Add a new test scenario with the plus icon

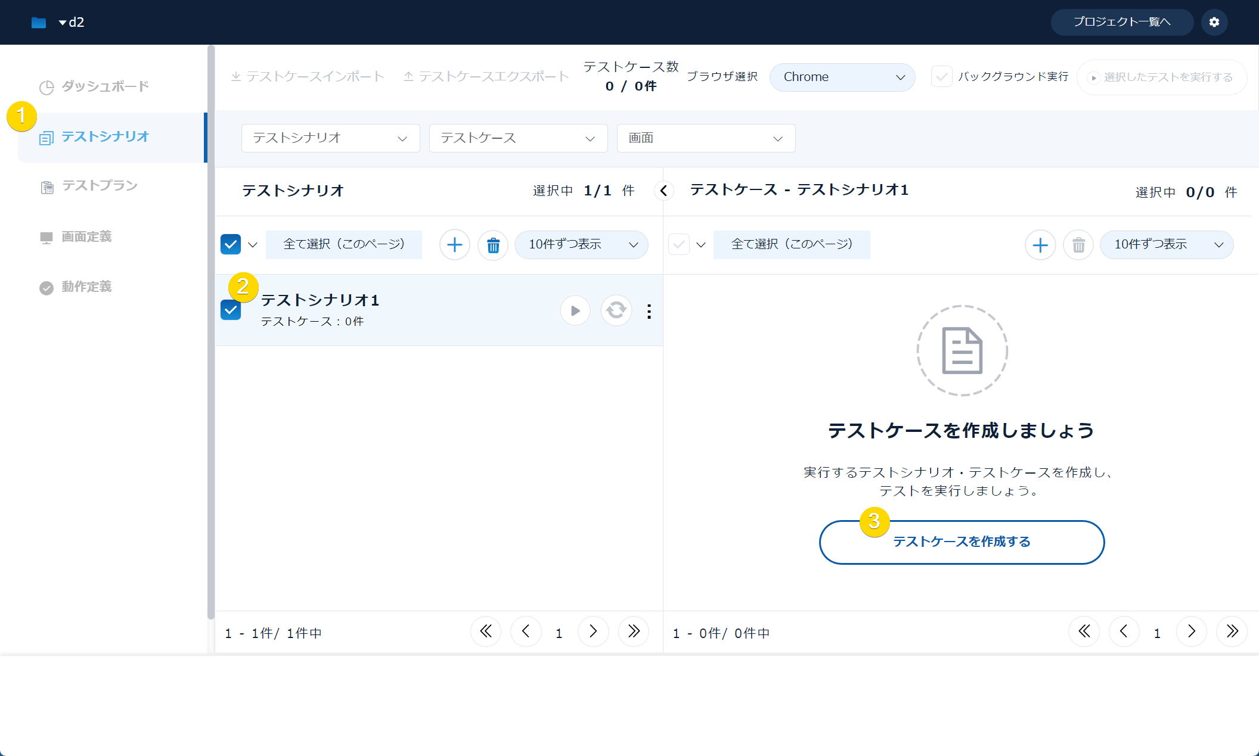(x=454, y=245)
